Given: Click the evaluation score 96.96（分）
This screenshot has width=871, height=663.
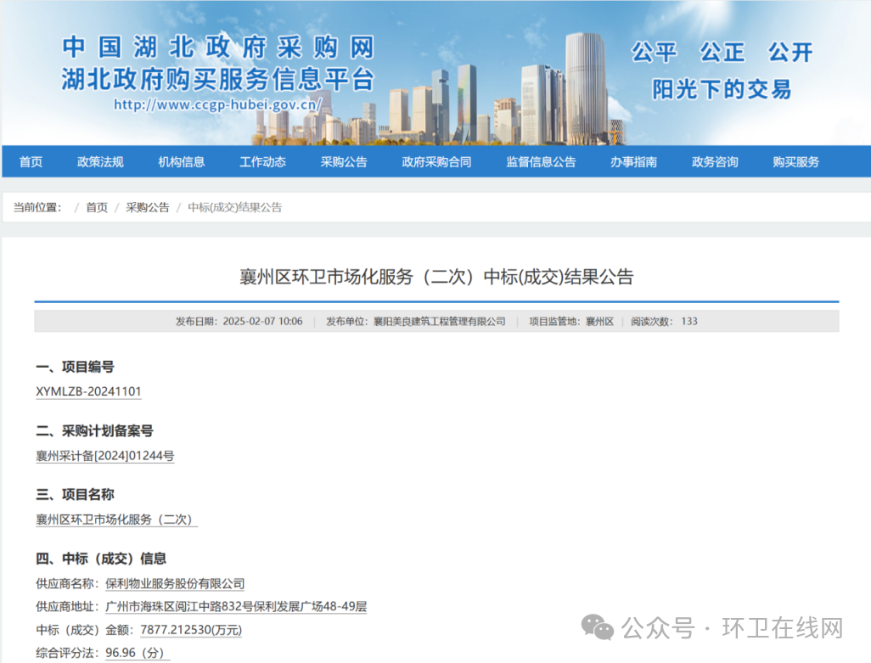Looking at the screenshot, I should coord(138,653).
